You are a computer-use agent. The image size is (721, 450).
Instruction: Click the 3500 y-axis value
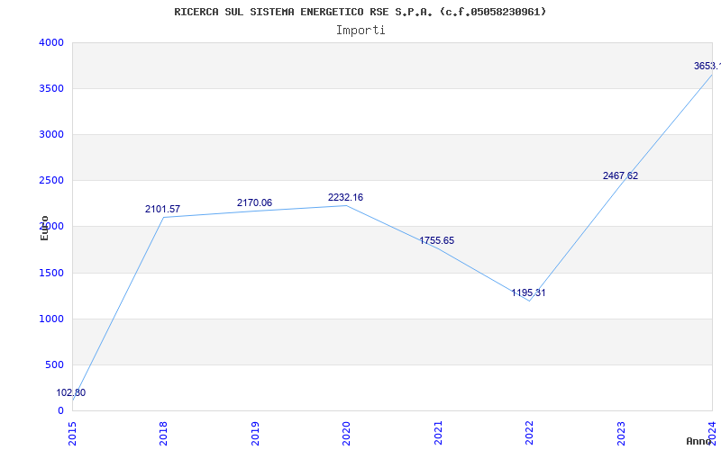[52, 88]
